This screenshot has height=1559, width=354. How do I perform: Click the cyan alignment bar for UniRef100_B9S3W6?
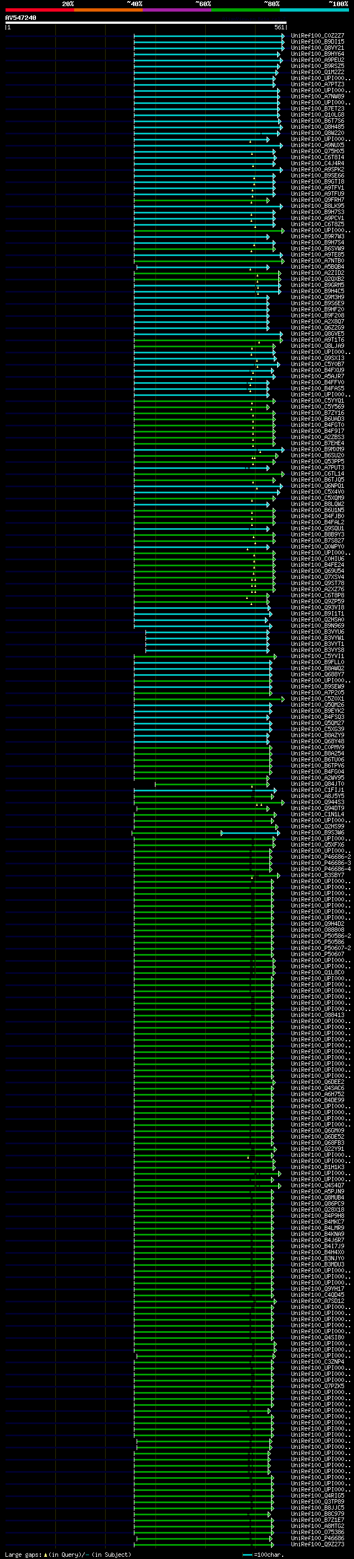pos(251,833)
